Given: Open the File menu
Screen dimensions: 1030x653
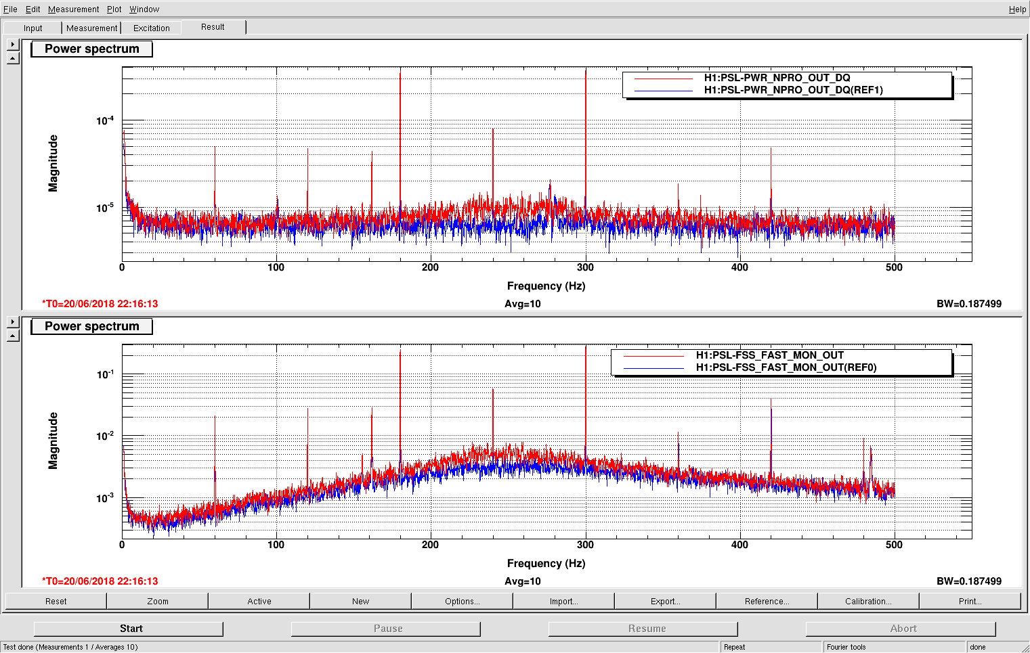Looking at the screenshot, I should [10, 9].
